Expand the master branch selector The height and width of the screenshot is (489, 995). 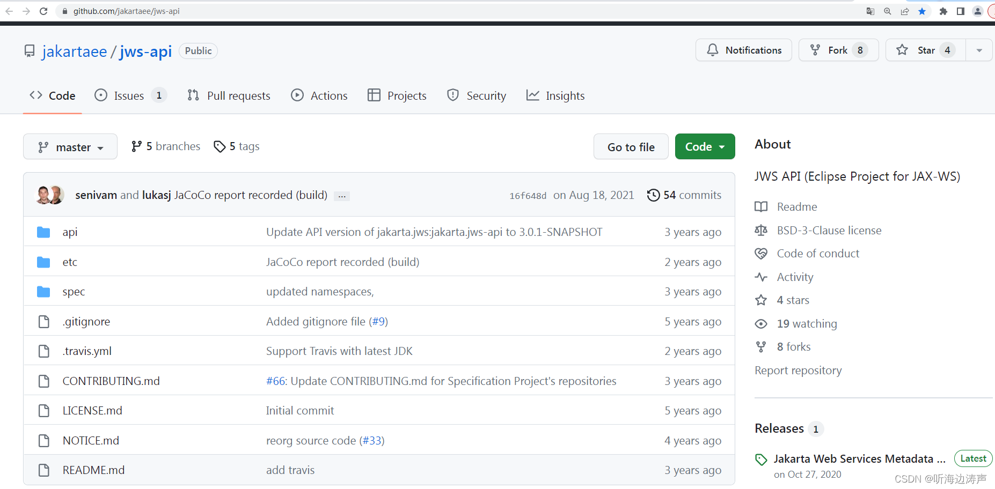(70, 146)
